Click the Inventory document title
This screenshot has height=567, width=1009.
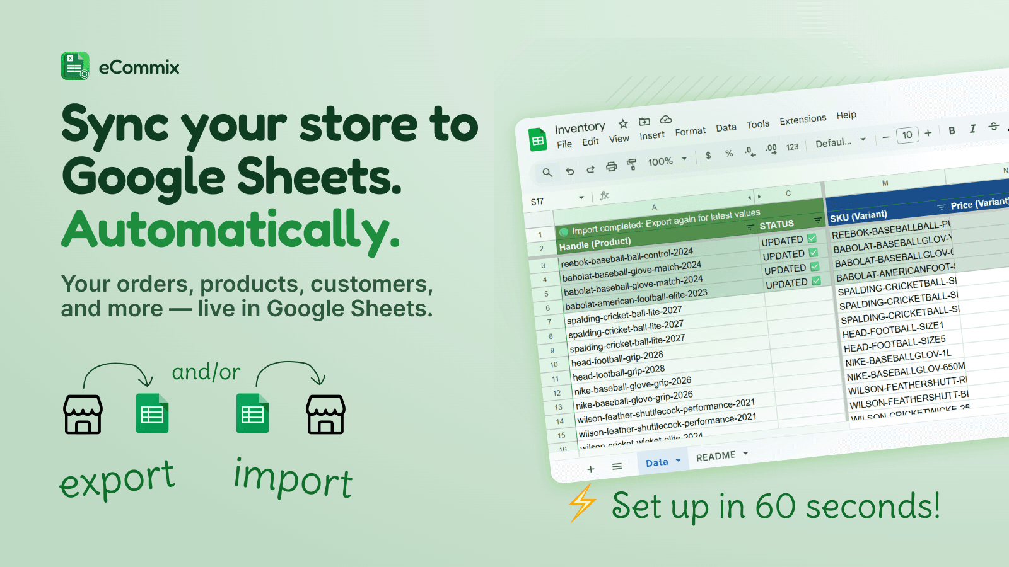coord(580,128)
